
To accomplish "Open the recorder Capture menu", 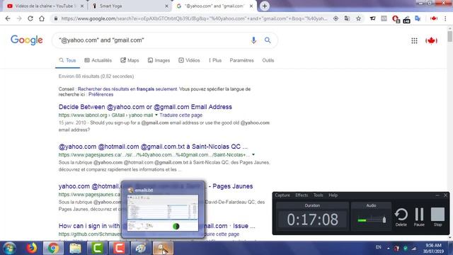I will 282,195.
